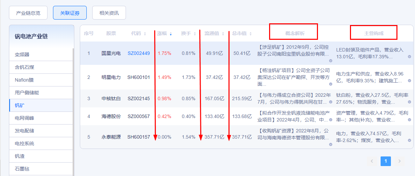Sort the table by 涨幅 column
415x176 pixels.
(x=171, y=34)
